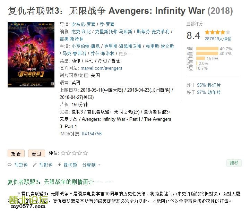
Task: Open IMDb link tt4154756
Action: click(x=92, y=134)
